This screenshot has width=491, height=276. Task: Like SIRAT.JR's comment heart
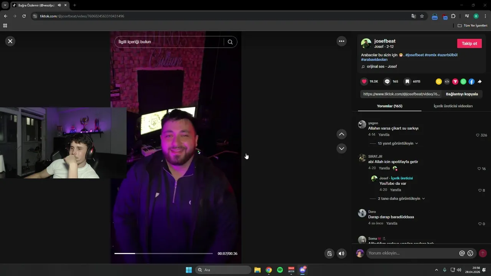pyautogui.click(x=479, y=169)
